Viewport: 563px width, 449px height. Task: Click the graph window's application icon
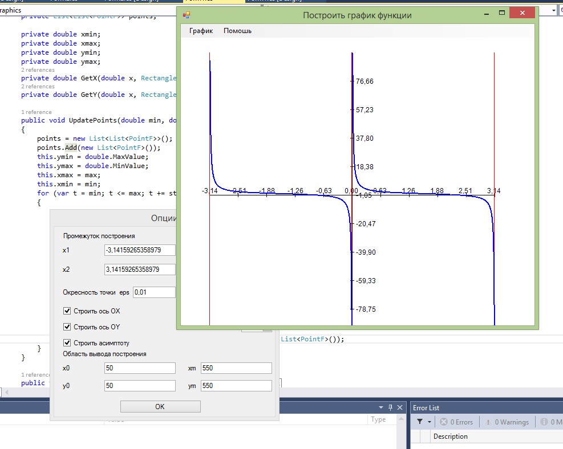[187, 15]
